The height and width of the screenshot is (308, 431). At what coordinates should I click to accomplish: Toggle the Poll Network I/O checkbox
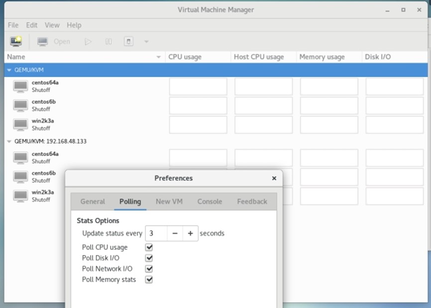[x=149, y=269]
